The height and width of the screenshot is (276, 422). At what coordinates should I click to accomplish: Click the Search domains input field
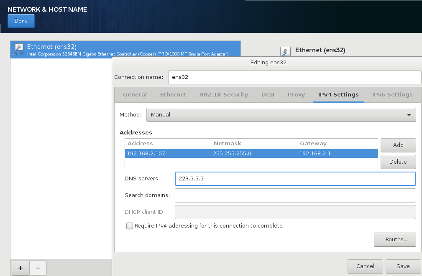295,195
